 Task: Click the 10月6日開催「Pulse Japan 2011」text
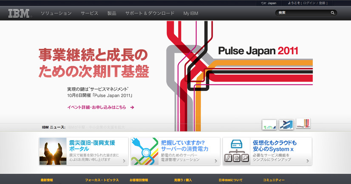100,95
